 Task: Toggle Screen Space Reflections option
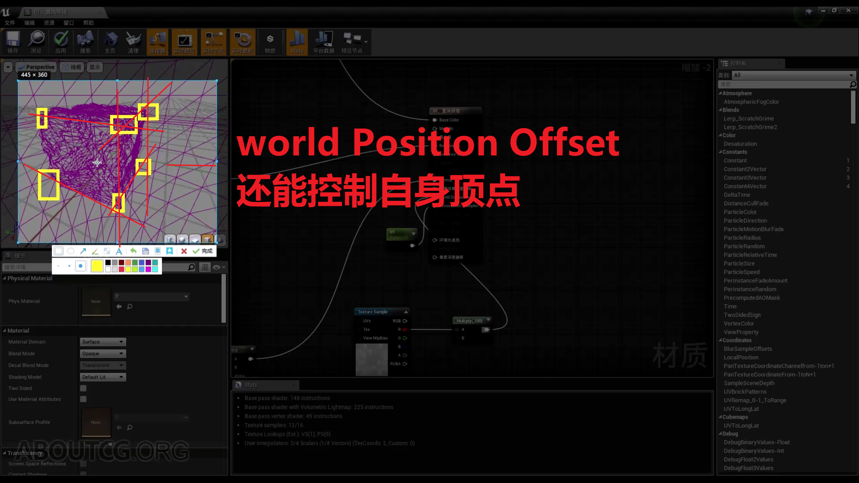pos(83,464)
